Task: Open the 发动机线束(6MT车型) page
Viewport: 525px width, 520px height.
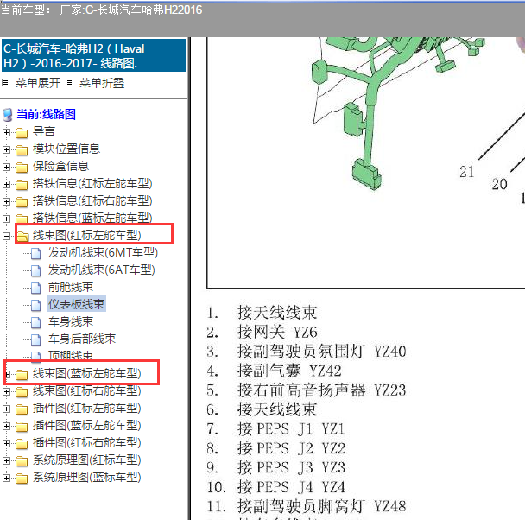Action: (103, 252)
